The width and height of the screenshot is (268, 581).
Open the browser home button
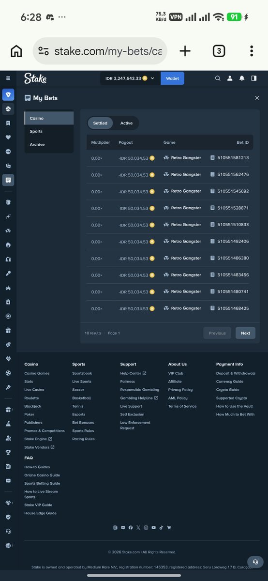(16, 51)
